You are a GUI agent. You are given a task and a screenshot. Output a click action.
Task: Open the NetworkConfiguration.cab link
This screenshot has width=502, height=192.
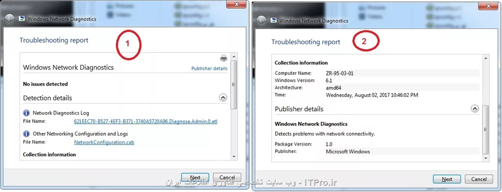click(x=104, y=142)
